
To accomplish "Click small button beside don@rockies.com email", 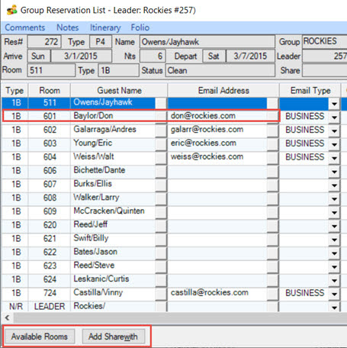I will pos(272,116).
